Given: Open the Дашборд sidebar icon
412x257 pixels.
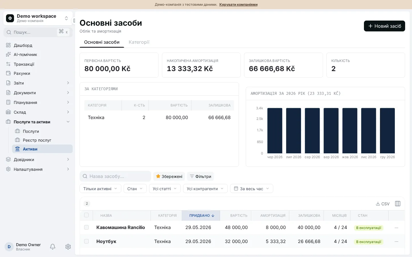Looking at the screenshot, I should pyautogui.click(x=8, y=45).
